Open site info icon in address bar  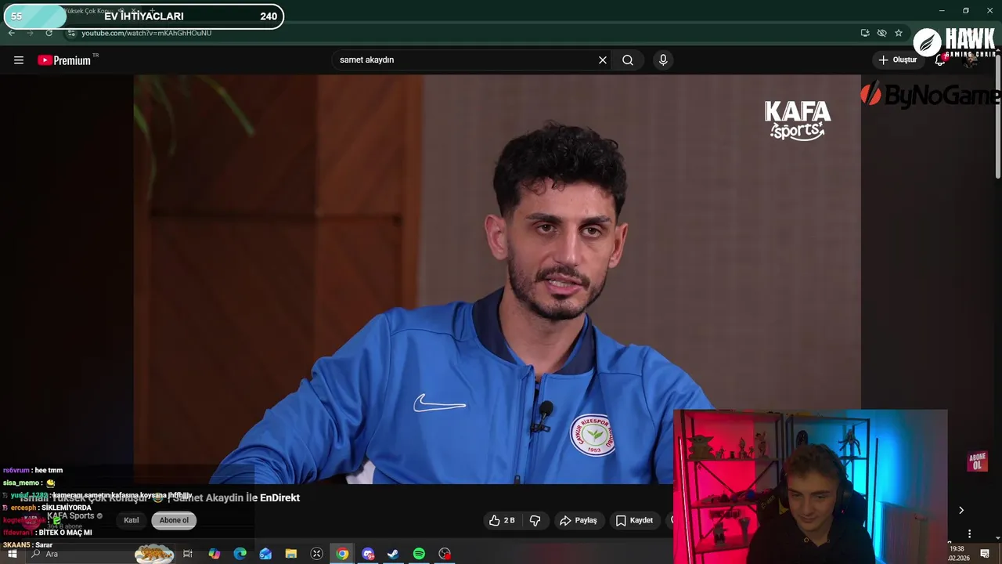coord(71,33)
